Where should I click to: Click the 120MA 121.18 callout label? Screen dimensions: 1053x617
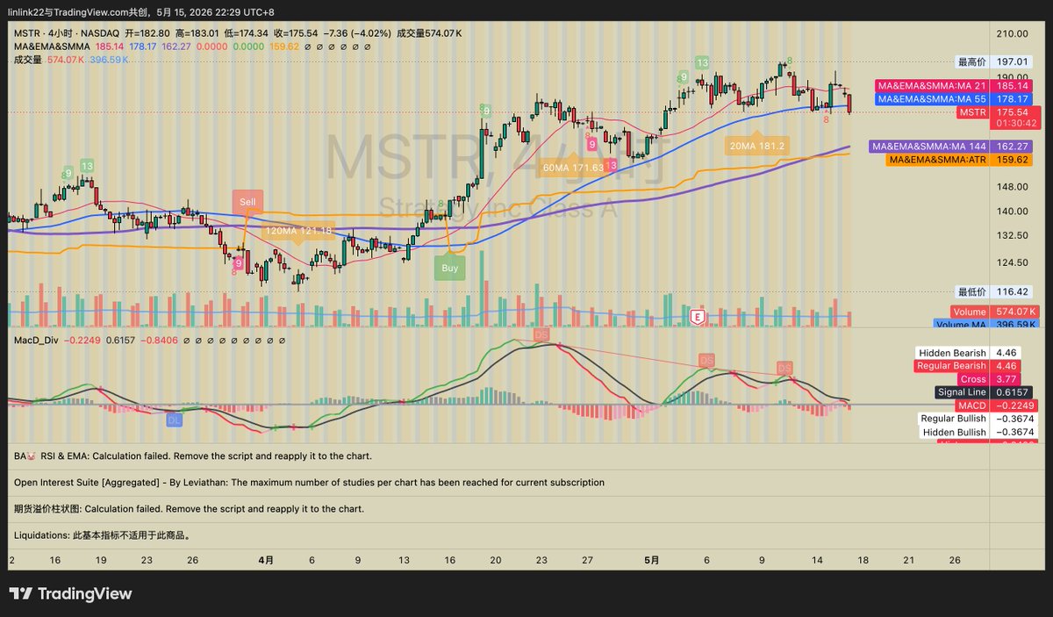click(298, 230)
